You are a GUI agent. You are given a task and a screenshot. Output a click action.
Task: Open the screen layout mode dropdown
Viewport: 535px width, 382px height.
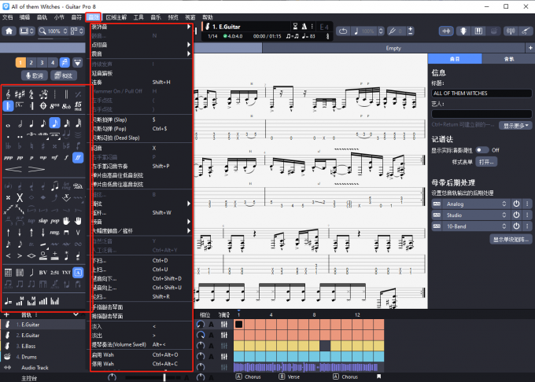27,31
